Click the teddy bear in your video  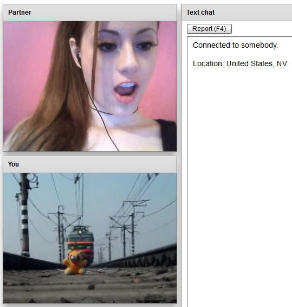pyautogui.click(x=75, y=263)
